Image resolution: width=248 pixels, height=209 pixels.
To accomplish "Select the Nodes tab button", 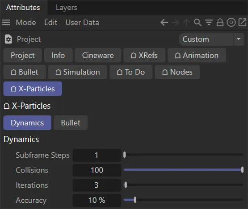I will tap(177, 72).
